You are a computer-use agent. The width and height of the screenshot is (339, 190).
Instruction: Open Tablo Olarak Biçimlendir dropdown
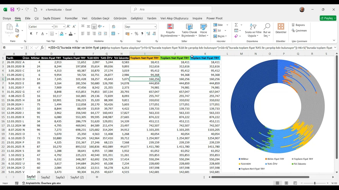[x=189, y=30]
